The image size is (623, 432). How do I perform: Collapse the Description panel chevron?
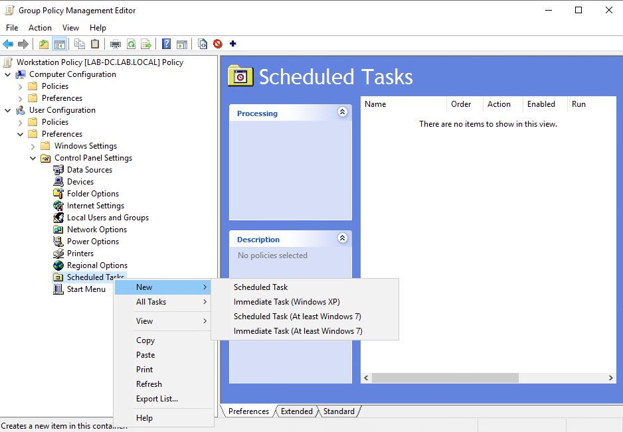[x=342, y=238]
